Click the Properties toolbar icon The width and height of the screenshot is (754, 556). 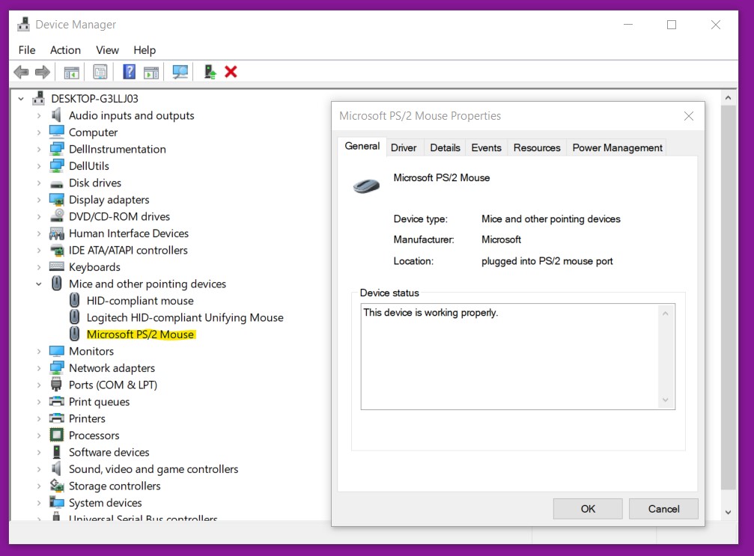(x=100, y=72)
